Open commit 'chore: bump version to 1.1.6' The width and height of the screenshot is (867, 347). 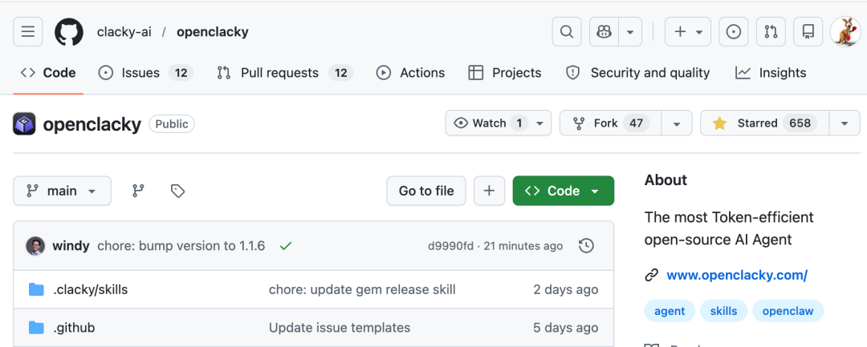click(x=181, y=246)
